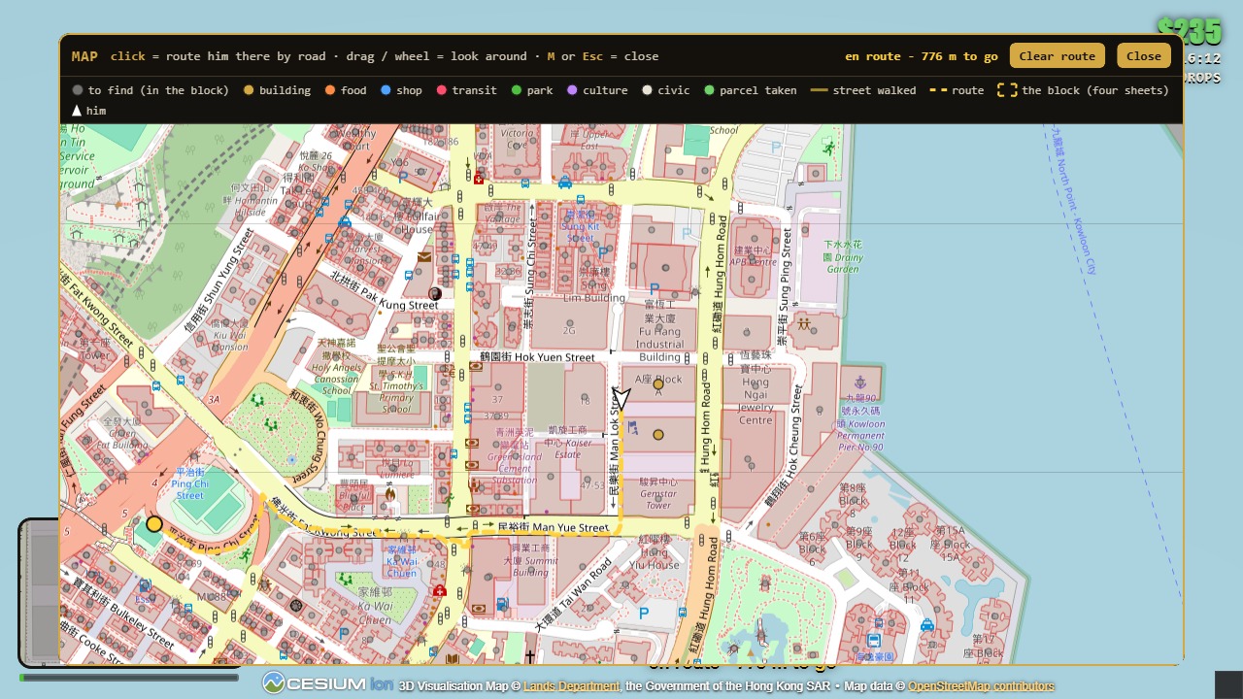The image size is (1243, 699).
Task: Close the map overlay with Close button
Action: pos(1144,55)
